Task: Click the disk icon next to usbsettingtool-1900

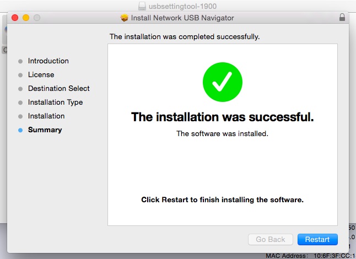Action: 142,6
